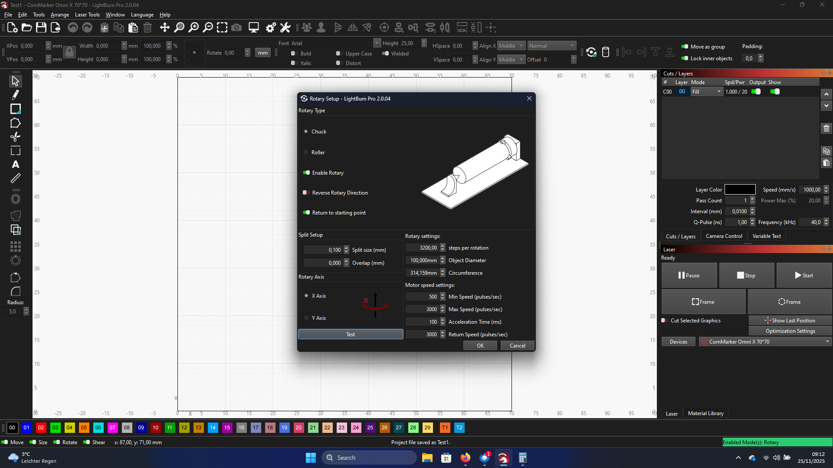Select the Draw Lines pencil tool
833x468 pixels.
[x=16, y=95]
